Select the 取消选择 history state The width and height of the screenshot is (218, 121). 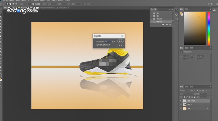(159, 19)
